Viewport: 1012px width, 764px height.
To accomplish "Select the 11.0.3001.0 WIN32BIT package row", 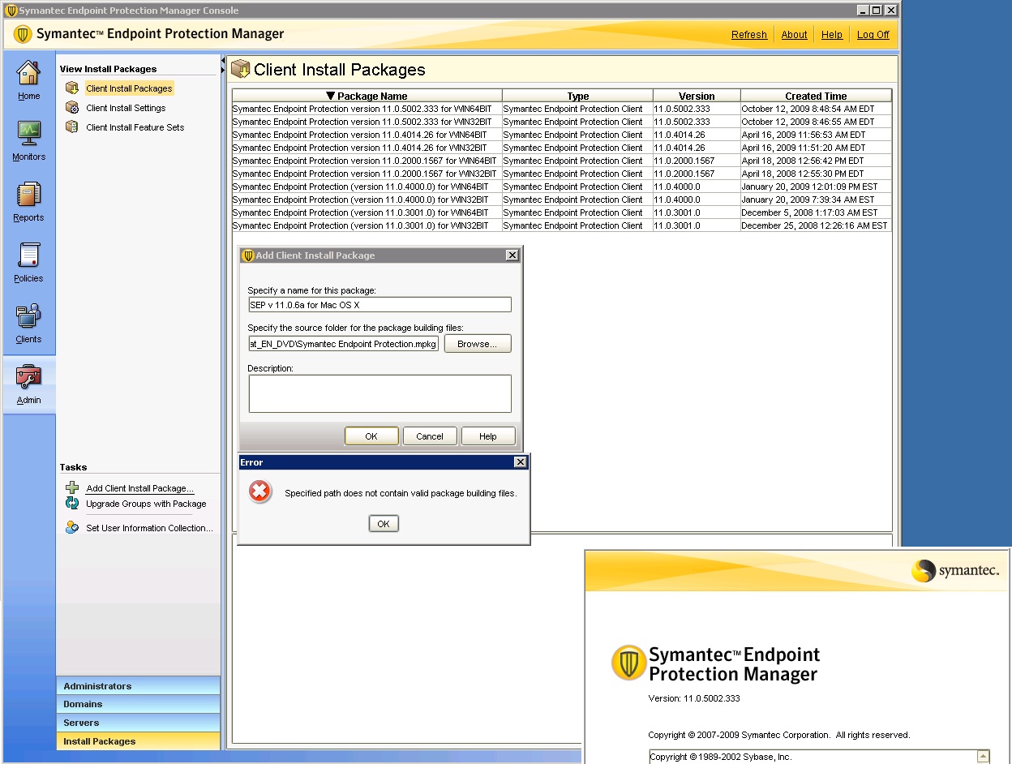I will 562,225.
